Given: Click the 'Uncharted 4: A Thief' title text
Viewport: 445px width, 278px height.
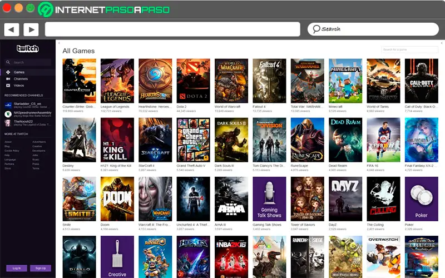Looking at the screenshot, I should (x=192, y=225).
